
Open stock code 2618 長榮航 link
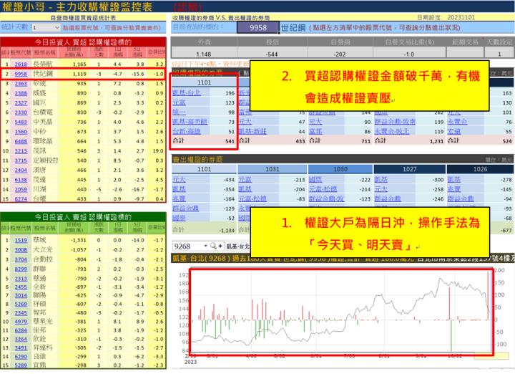pos(21,64)
